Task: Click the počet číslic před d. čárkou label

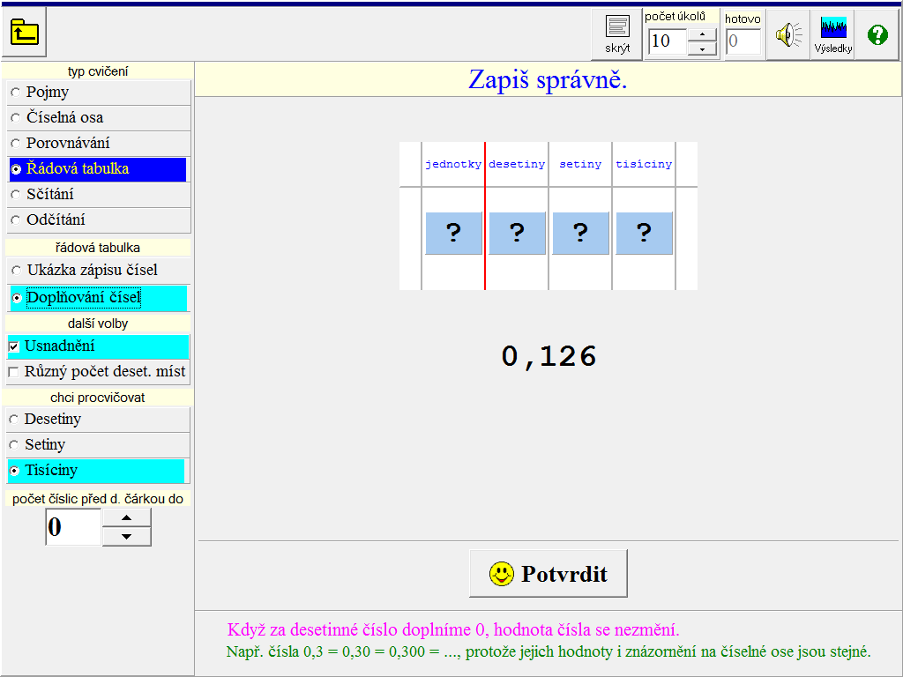Action: (98, 499)
